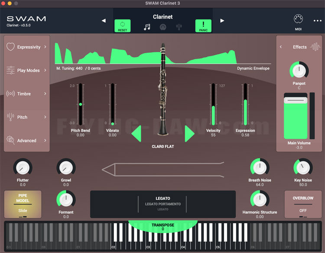Click the Breath Noise knob
This screenshot has width=325, height=253.
point(260,168)
